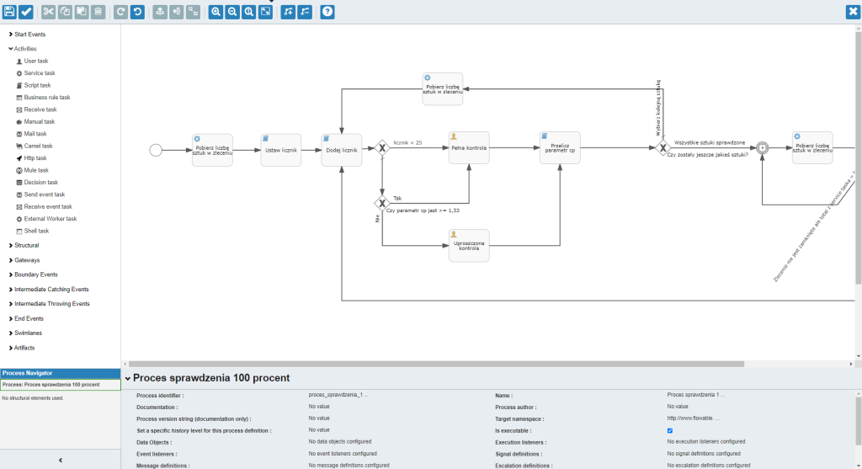Click the Add bend-point icon
The width and height of the screenshot is (862, 469).
coord(288,12)
